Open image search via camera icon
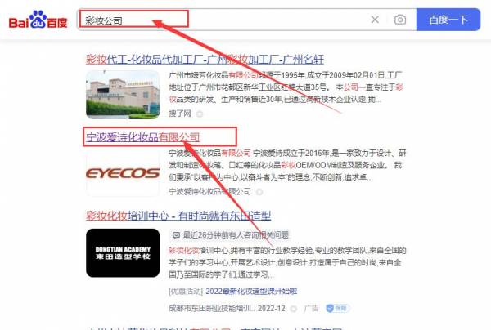 [x=400, y=20]
